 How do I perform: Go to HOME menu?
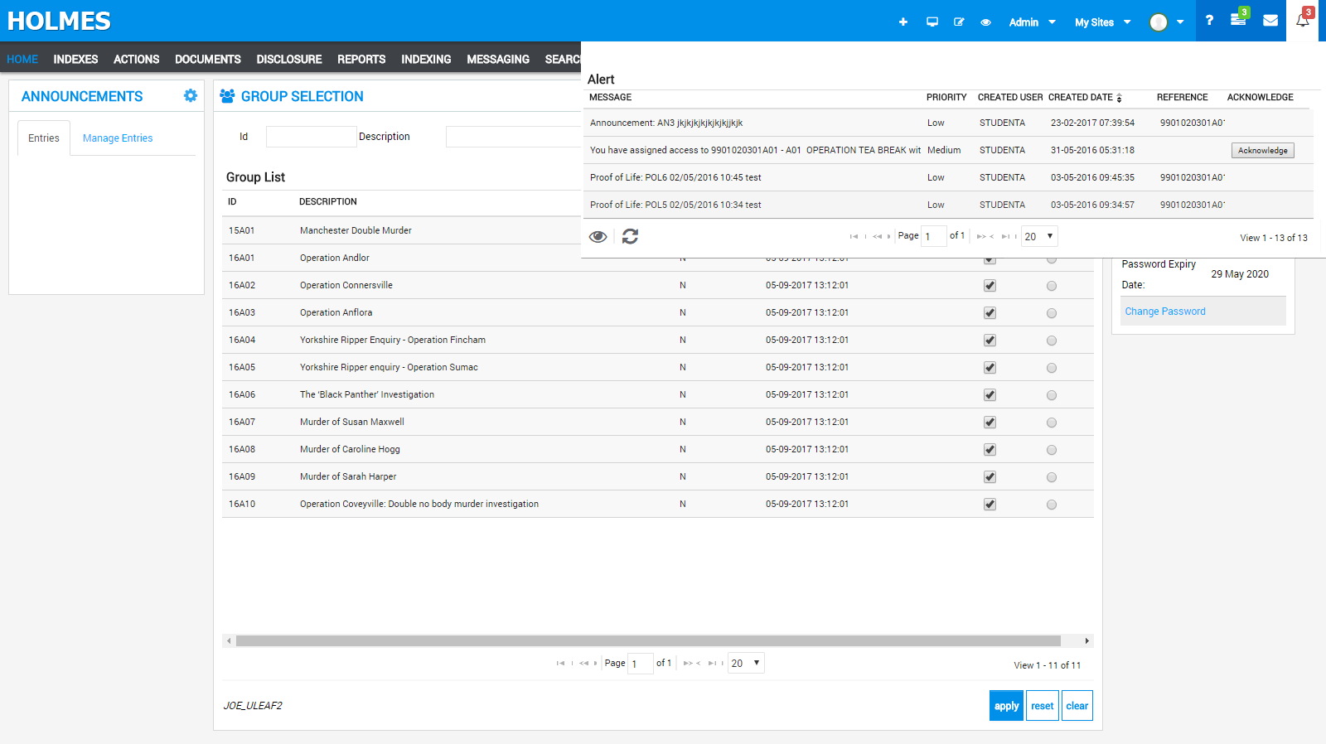coord(22,59)
